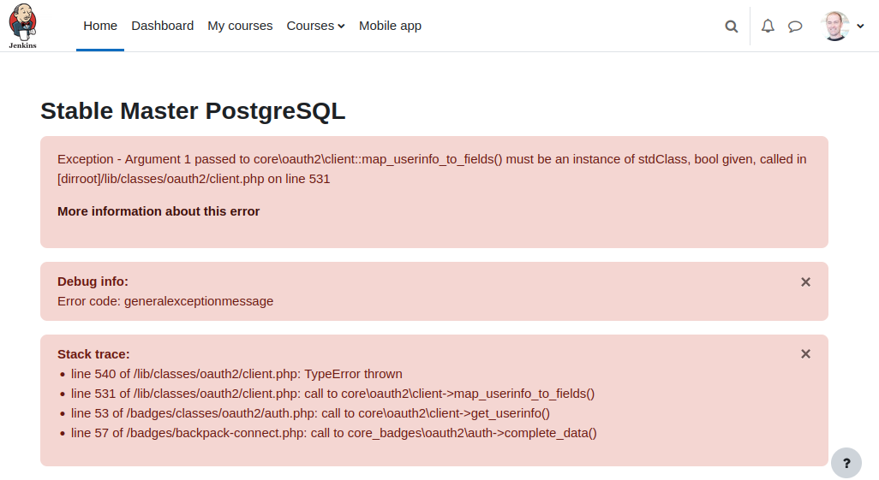Open the search magnifier icon
This screenshot has width=879, height=480.
pyautogui.click(x=731, y=27)
